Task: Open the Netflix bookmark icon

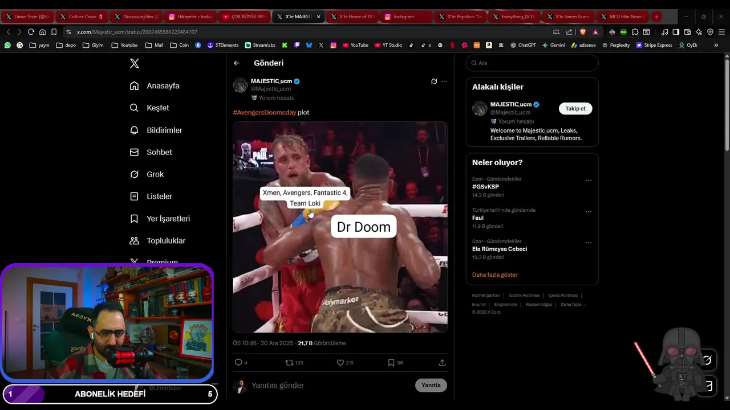Action: (452, 45)
